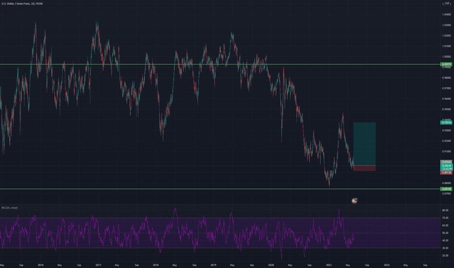Click the 2018 label on the time axis
Screen dimensions: 454x268
pos(156,265)
